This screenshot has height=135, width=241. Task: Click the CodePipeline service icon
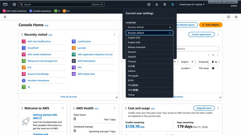(74, 41)
